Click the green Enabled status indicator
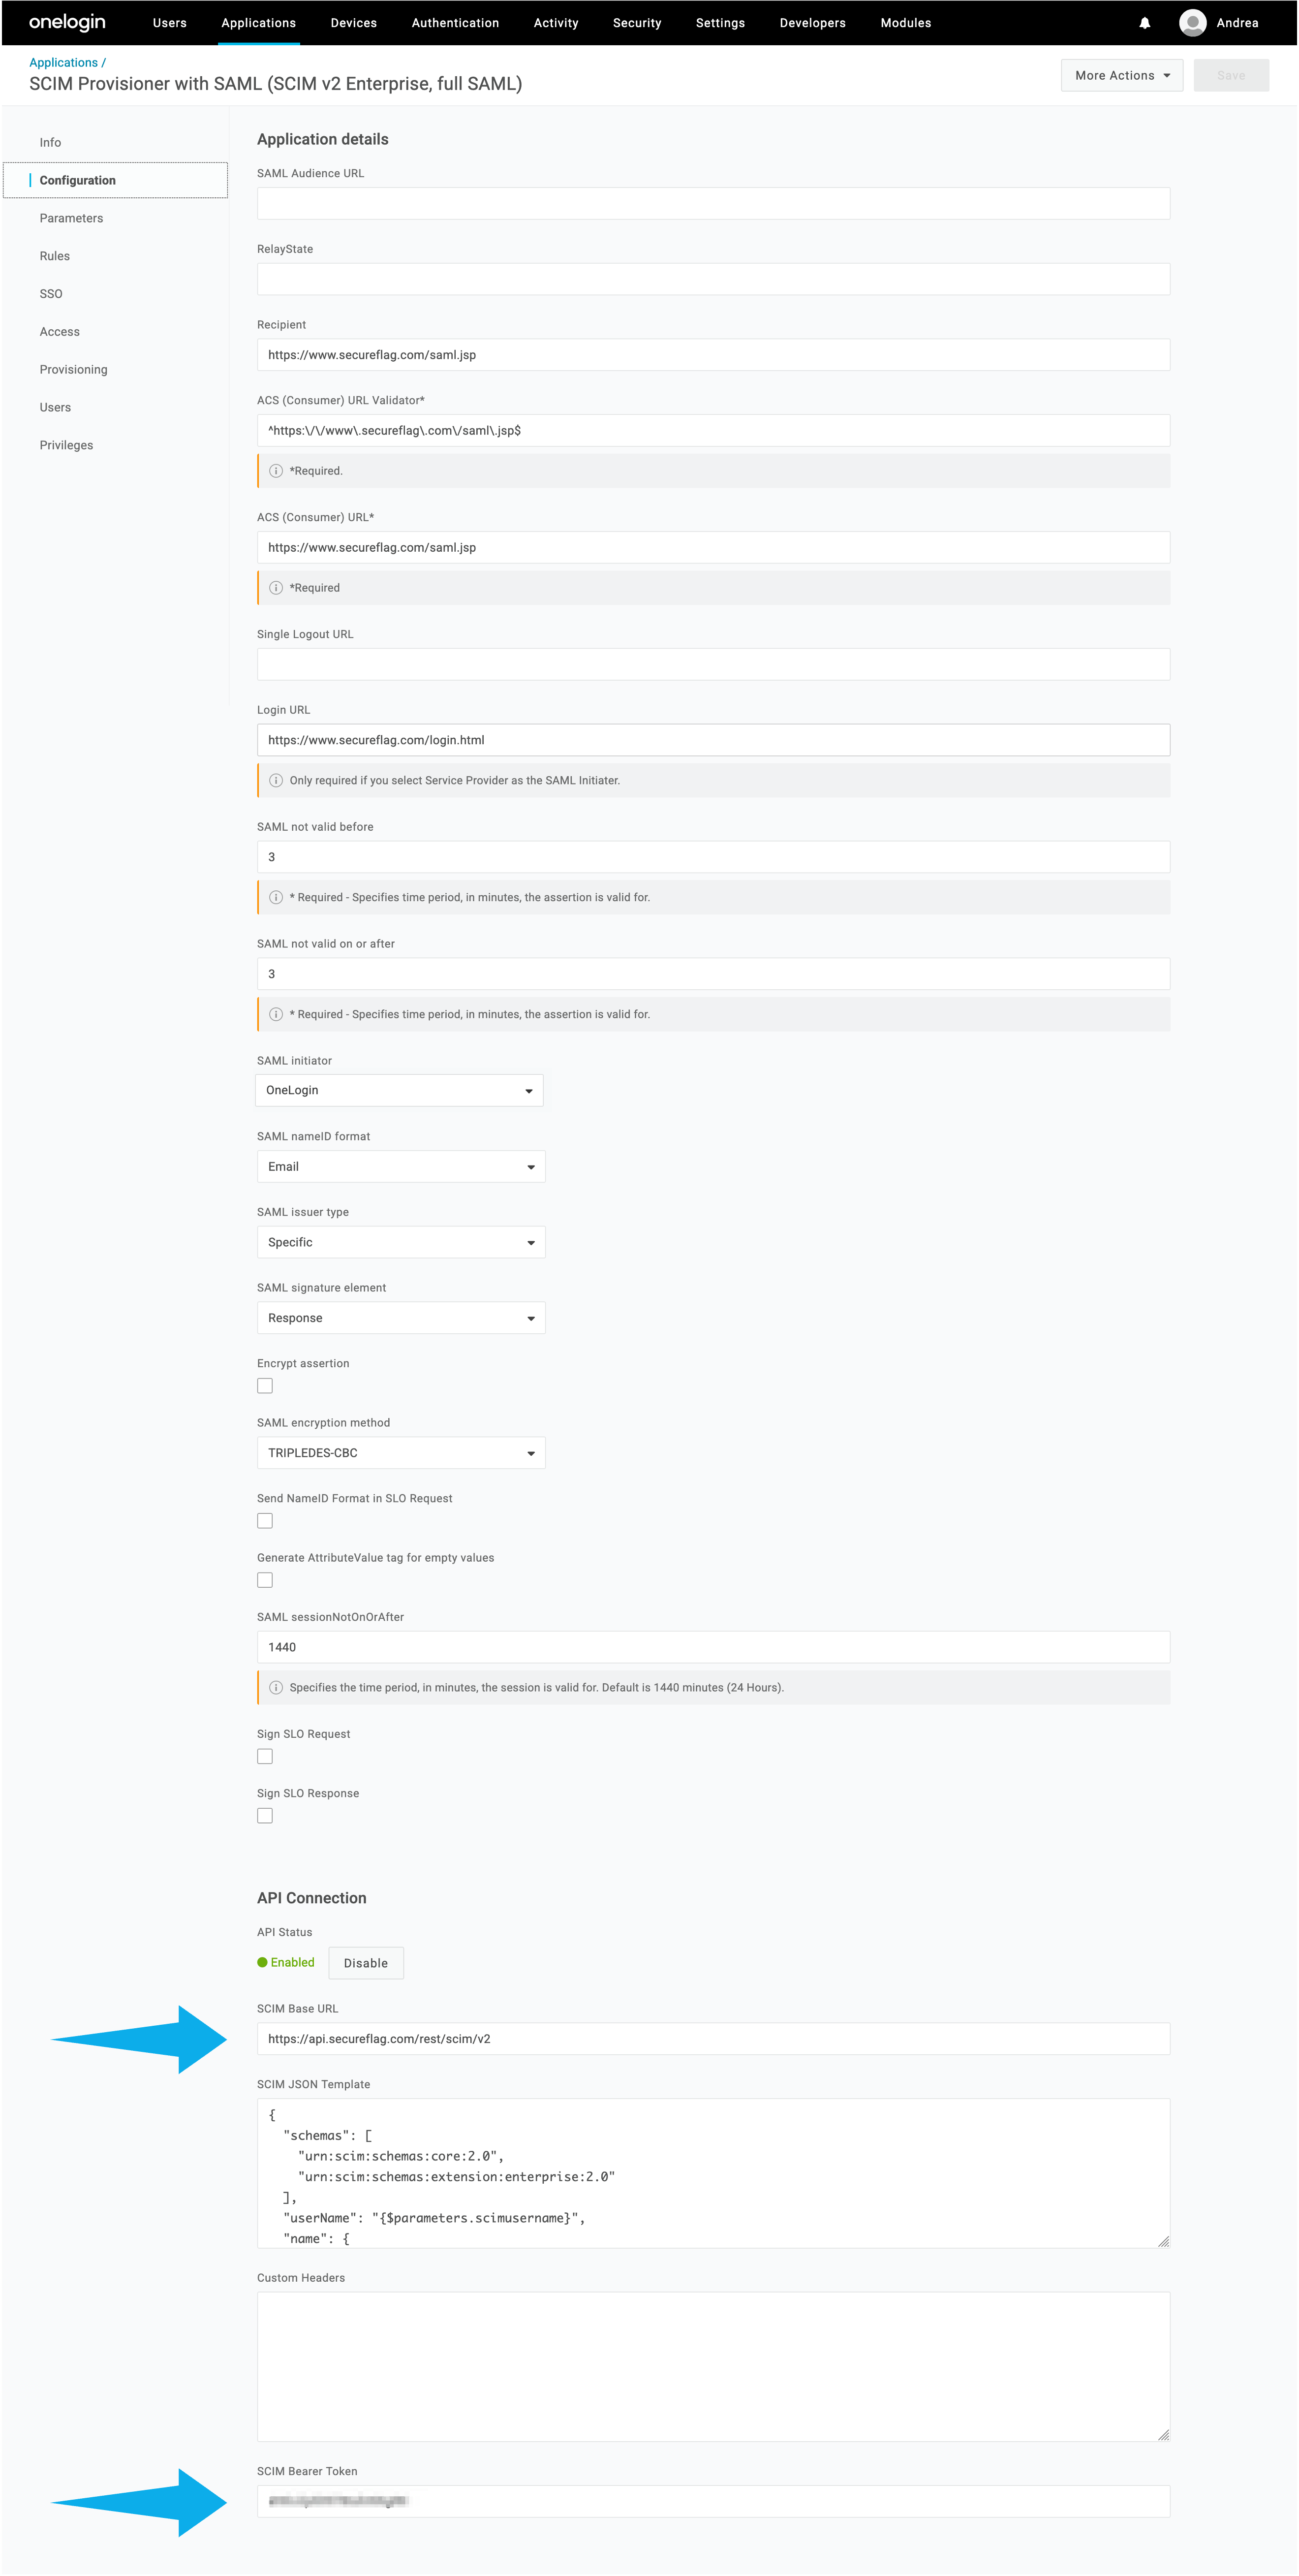 pos(286,1962)
